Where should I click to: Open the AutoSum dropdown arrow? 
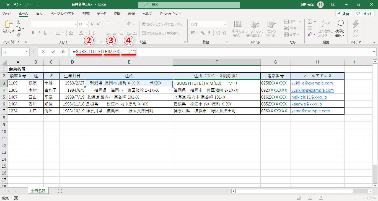click(315, 22)
